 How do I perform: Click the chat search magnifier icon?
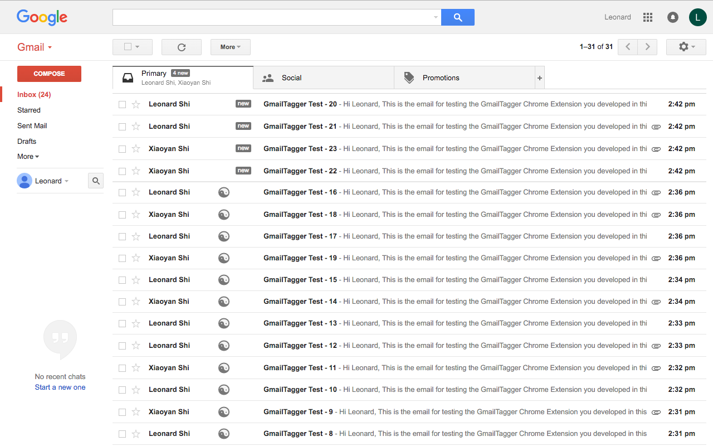tap(96, 181)
